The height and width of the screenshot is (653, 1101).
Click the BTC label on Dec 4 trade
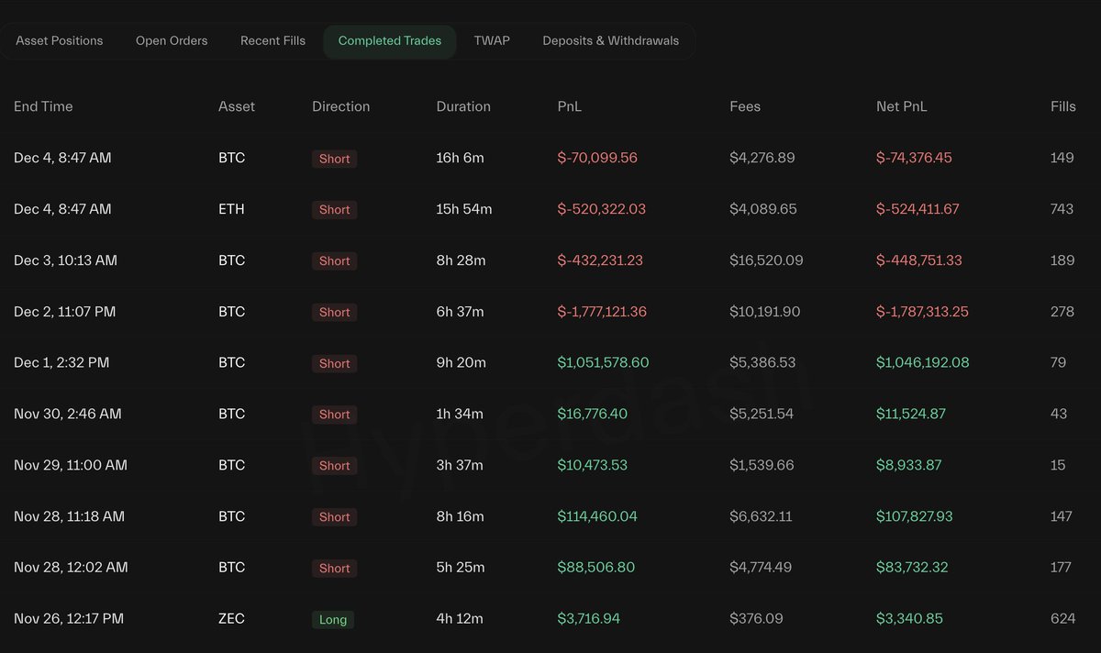click(x=231, y=157)
